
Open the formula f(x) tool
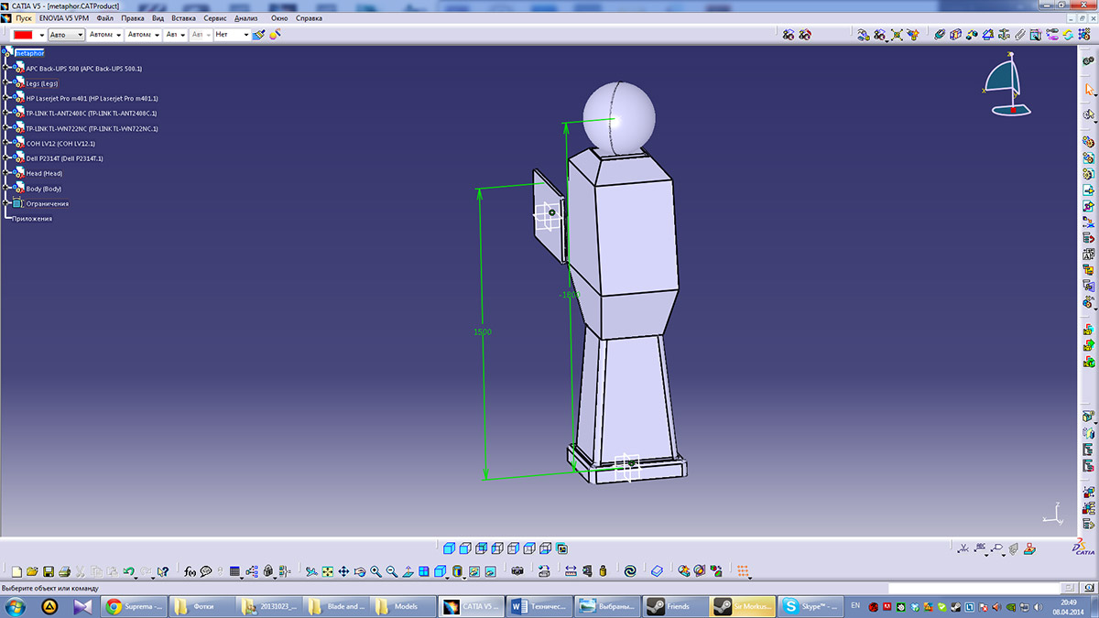190,571
